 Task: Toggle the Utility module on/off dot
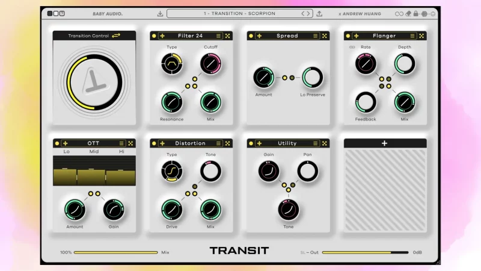(x=251, y=143)
